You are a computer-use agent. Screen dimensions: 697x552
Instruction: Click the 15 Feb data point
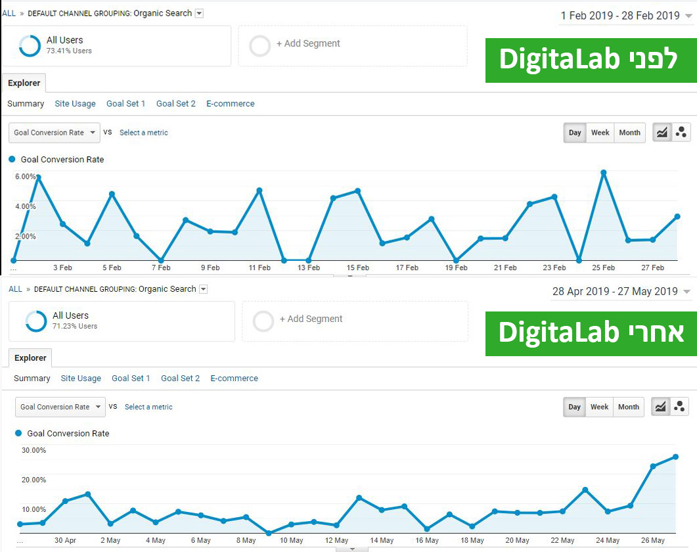pyautogui.click(x=358, y=191)
